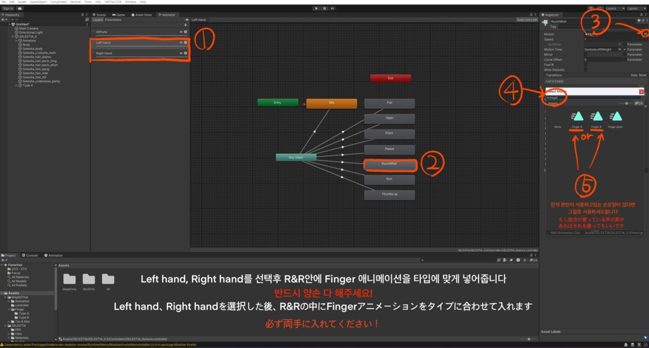Image resolution: width=649 pixels, height=348 pixels.
Task: Click the Play button
Action: point(316,8)
